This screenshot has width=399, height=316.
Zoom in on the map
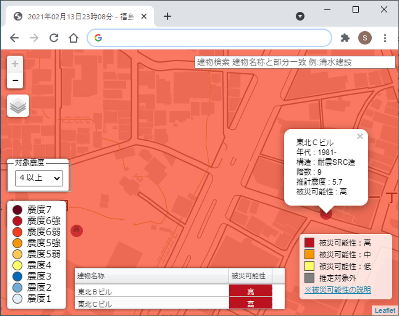[x=15, y=63]
